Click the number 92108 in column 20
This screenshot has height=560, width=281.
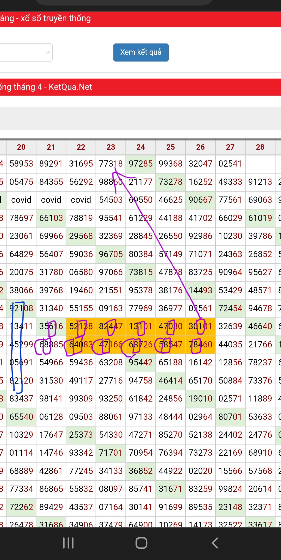point(21,308)
